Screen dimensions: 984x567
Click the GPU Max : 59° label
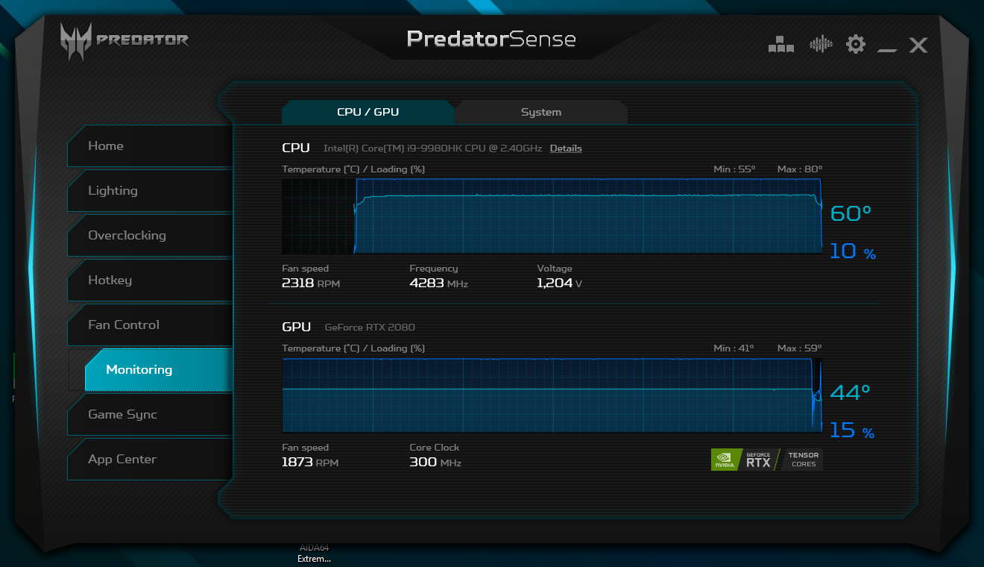click(799, 348)
